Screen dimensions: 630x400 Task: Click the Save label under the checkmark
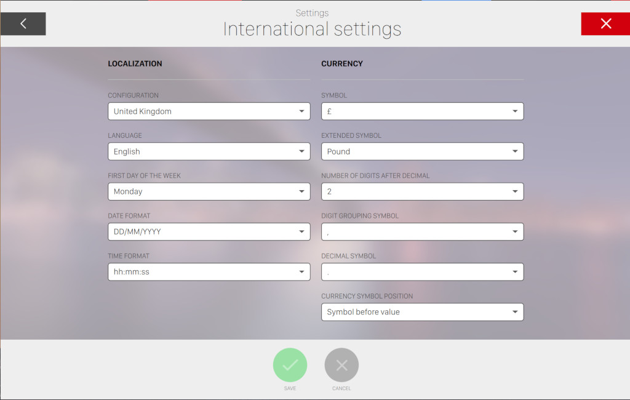[x=290, y=388]
